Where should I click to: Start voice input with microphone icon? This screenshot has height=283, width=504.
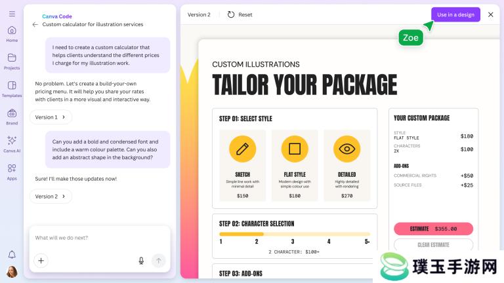tap(141, 261)
